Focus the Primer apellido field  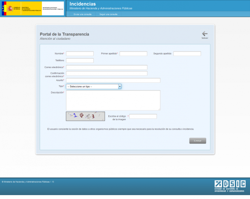pos(133,54)
